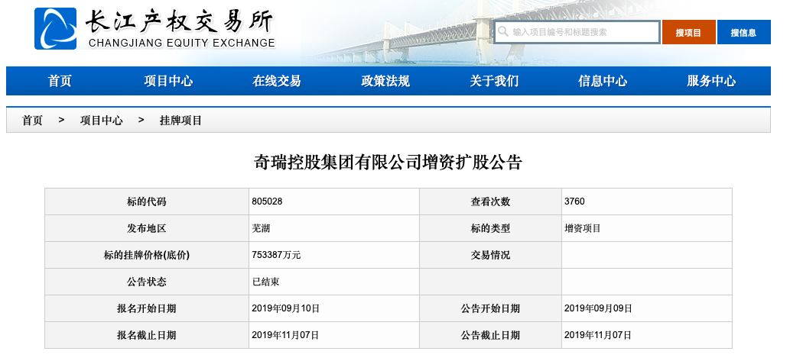Click the orange 搜项目 button

tap(689, 32)
